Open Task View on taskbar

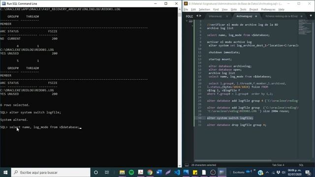pyautogui.click(x=107, y=173)
